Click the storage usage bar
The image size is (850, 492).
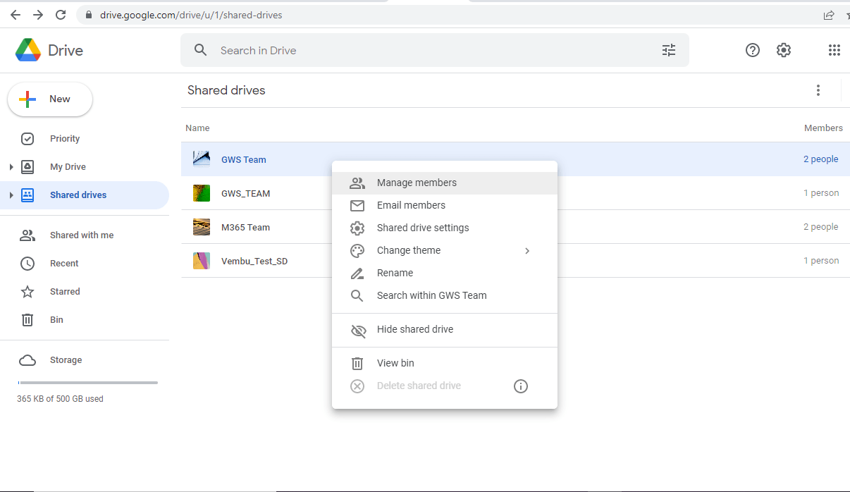88,383
